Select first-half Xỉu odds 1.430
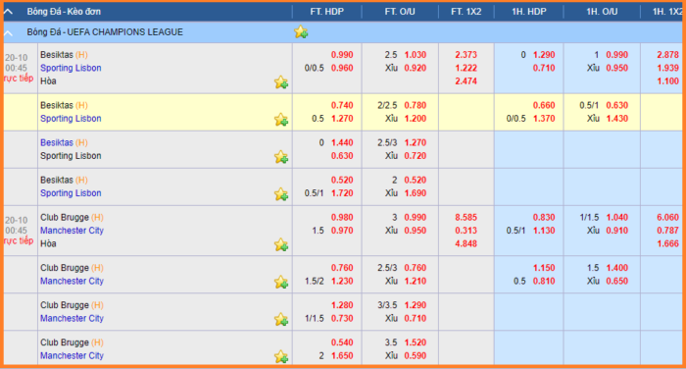 coord(616,119)
